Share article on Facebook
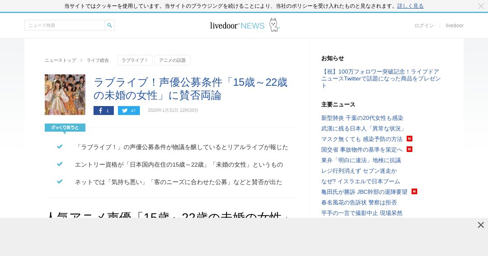This screenshot has height=256, width=488. coord(104,111)
